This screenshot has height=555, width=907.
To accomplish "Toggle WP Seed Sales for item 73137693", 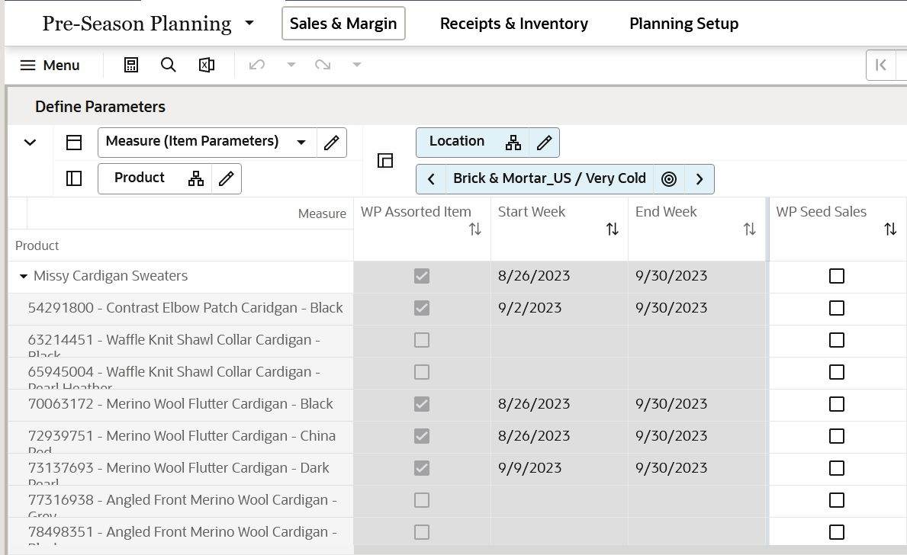I will pos(836,467).
